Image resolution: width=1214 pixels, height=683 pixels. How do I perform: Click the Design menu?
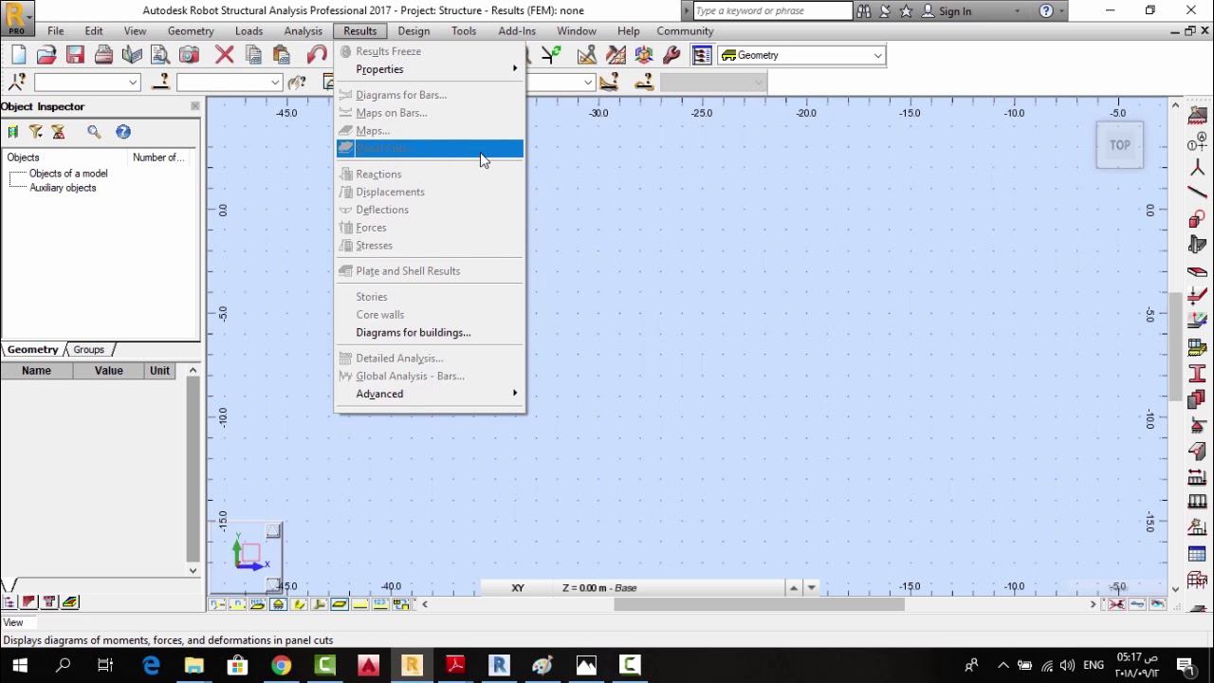(414, 31)
